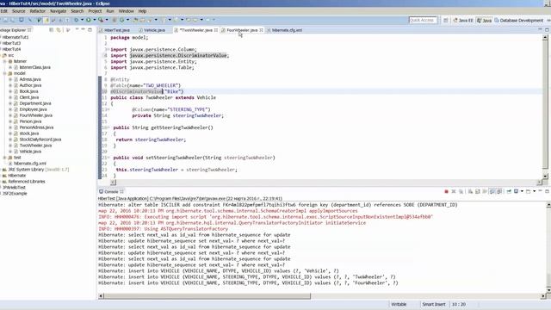551x310 pixels.
Task: Open the dropdown beside the Debug icon
Action: [82, 20]
